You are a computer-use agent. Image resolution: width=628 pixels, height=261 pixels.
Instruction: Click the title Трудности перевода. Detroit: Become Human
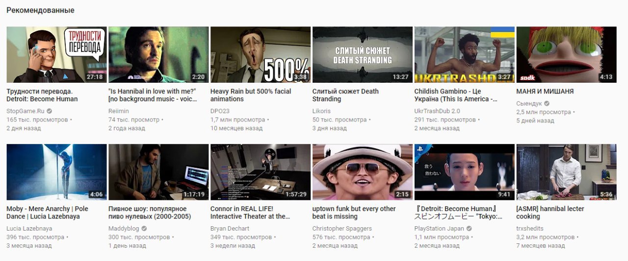(x=42, y=95)
